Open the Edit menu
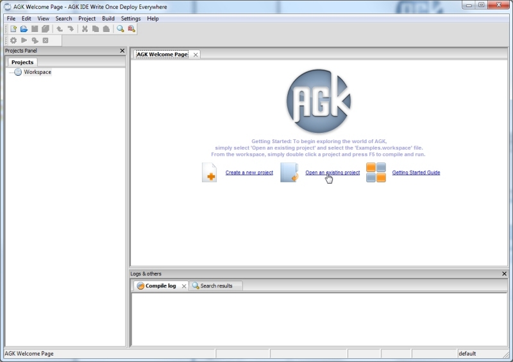This screenshot has height=362, width=513. point(26,19)
